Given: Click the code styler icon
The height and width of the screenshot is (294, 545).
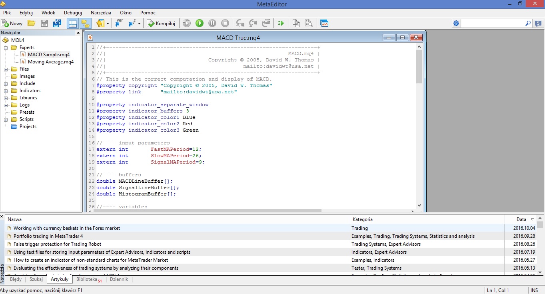Looking at the screenshot, I should tap(100, 23).
